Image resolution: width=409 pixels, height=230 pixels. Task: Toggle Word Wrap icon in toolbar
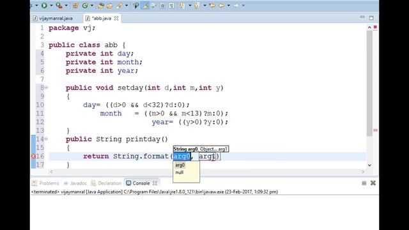tap(153, 5)
